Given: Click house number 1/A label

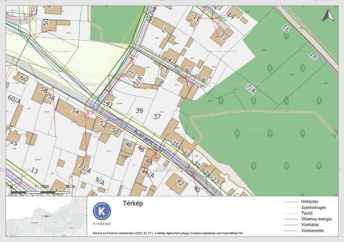Looking at the screenshot, I should (x=138, y=81).
